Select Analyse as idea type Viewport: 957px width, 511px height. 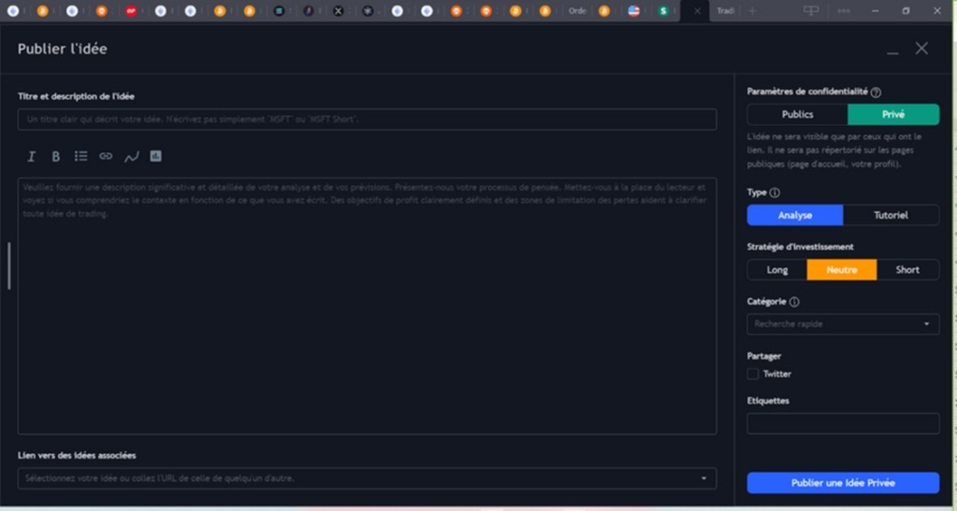[794, 215]
